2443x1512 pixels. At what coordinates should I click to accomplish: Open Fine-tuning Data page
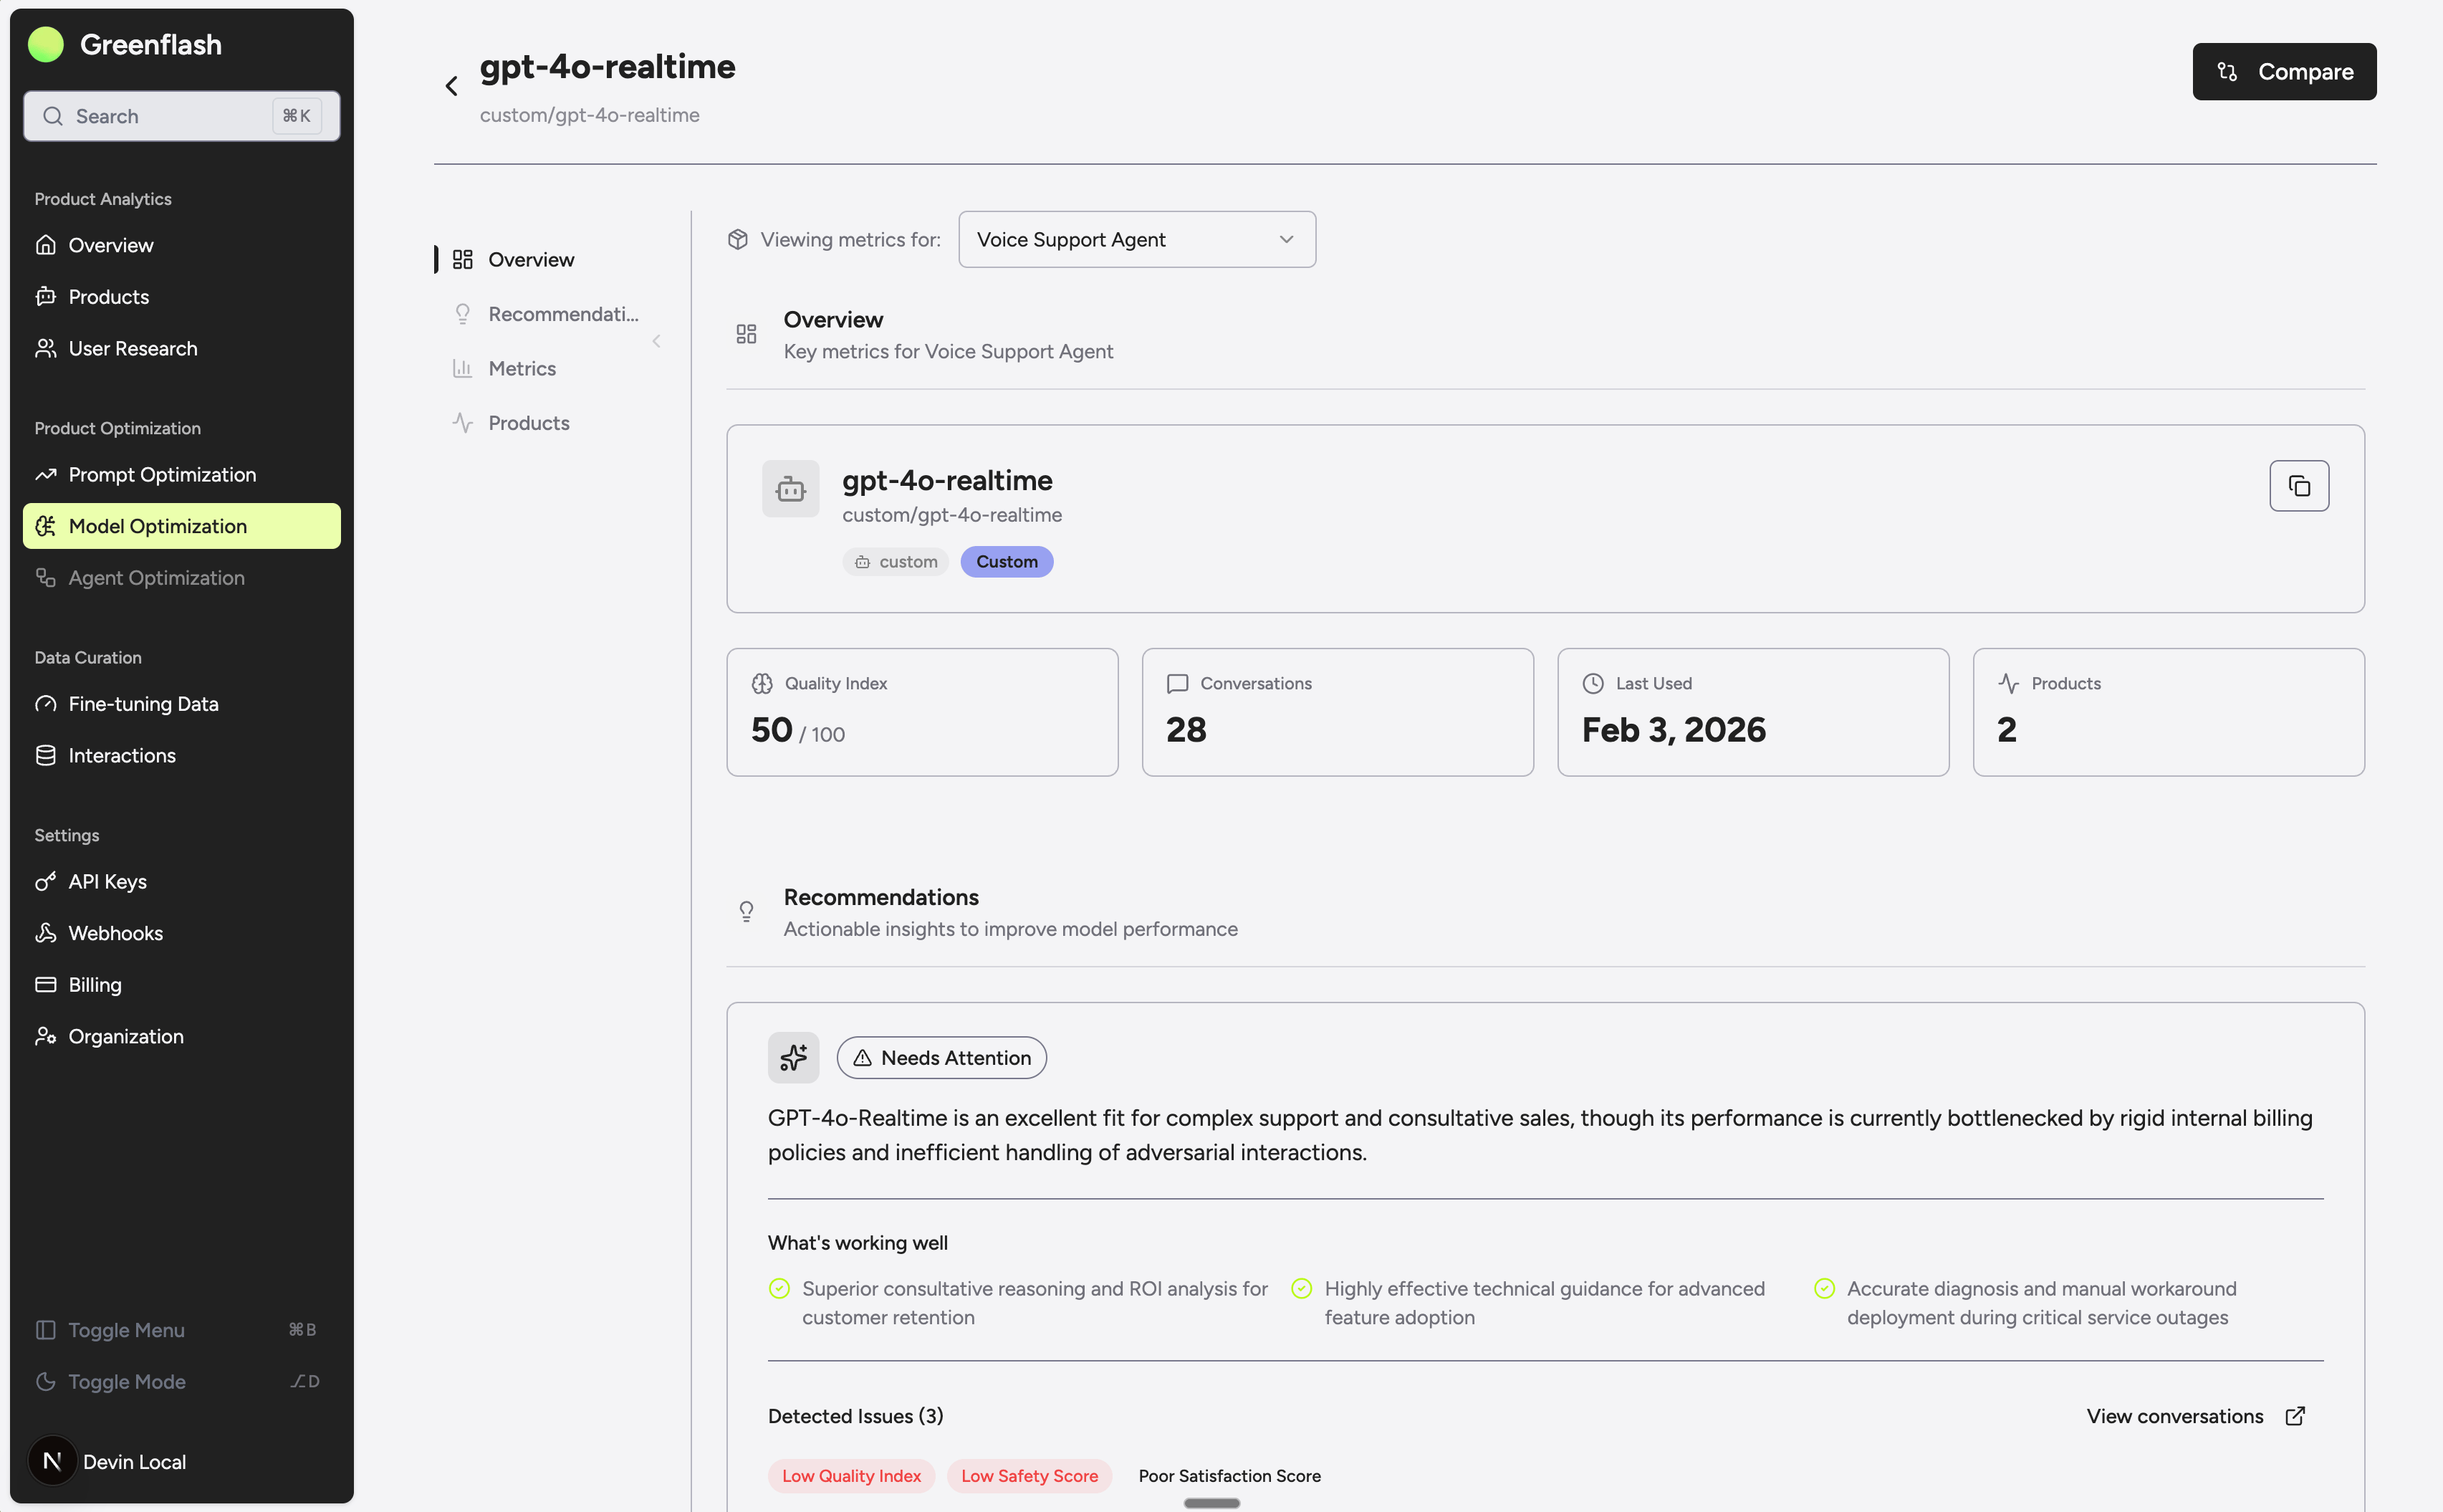pos(181,704)
